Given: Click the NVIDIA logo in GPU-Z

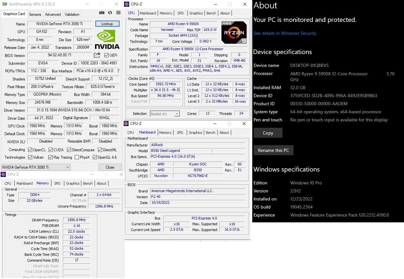Looking at the screenshot, I should (107, 39).
